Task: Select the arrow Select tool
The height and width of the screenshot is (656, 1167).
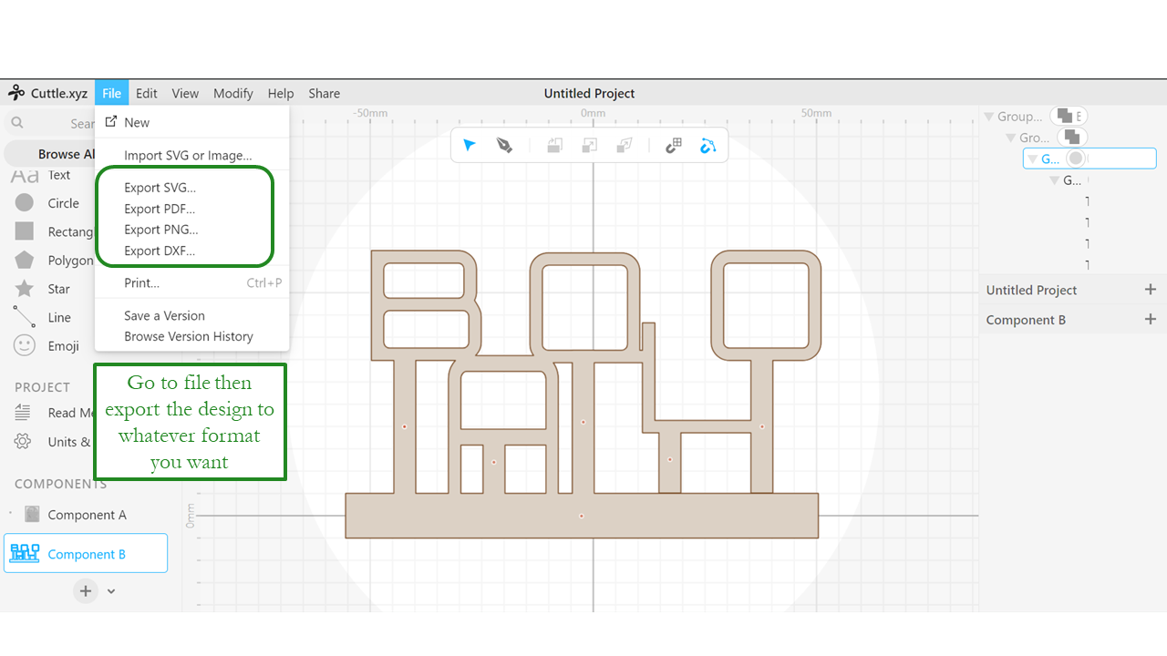Action: [470, 146]
